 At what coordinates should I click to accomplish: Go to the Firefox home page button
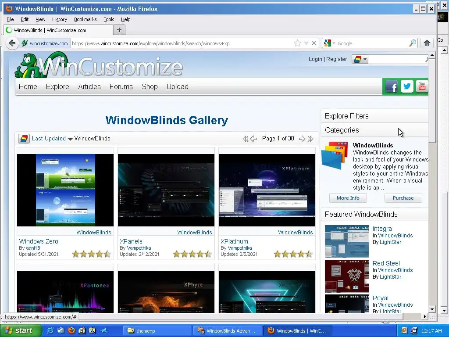point(427,43)
